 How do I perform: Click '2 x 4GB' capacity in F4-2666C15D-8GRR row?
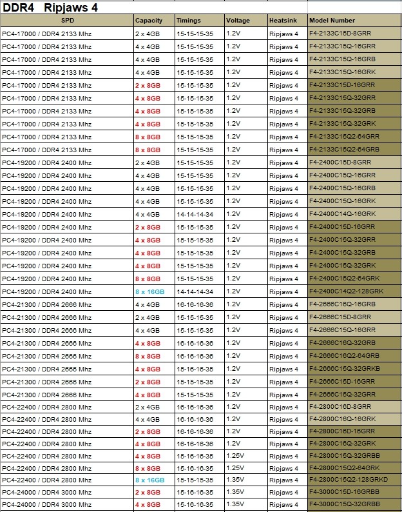click(x=148, y=317)
